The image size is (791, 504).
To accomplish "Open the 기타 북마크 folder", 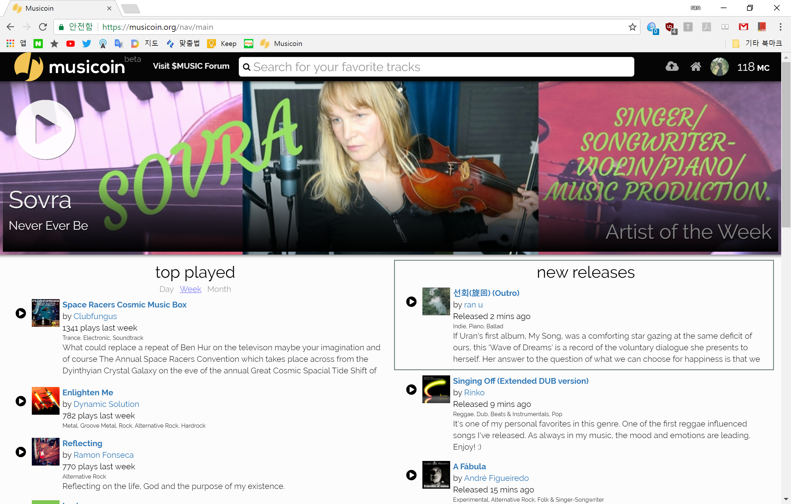I will tap(757, 43).
